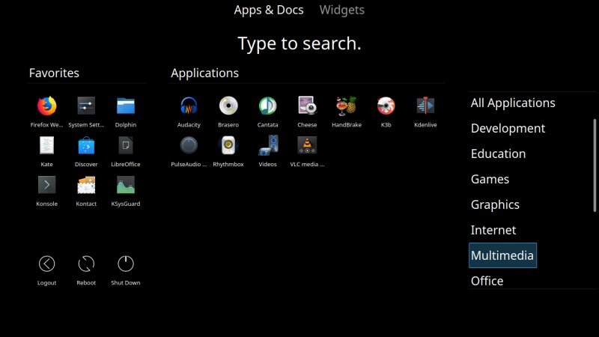Select the Apps & Docs tab
This screenshot has width=599, height=337.
(268, 10)
